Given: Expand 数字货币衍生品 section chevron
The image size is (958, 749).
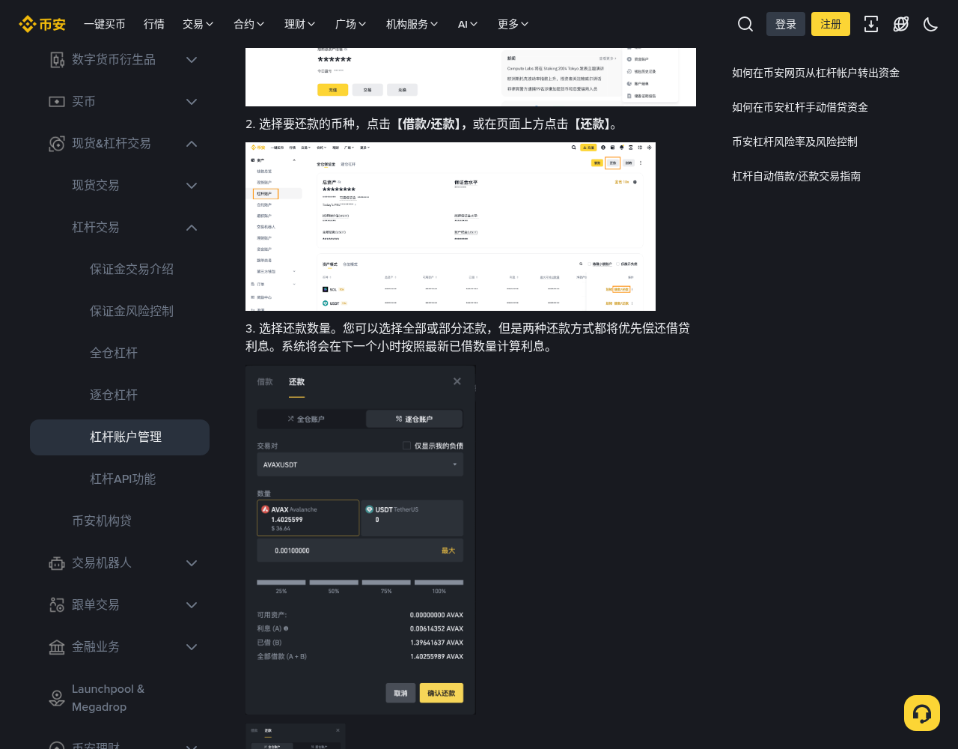Looking at the screenshot, I should tap(192, 60).
